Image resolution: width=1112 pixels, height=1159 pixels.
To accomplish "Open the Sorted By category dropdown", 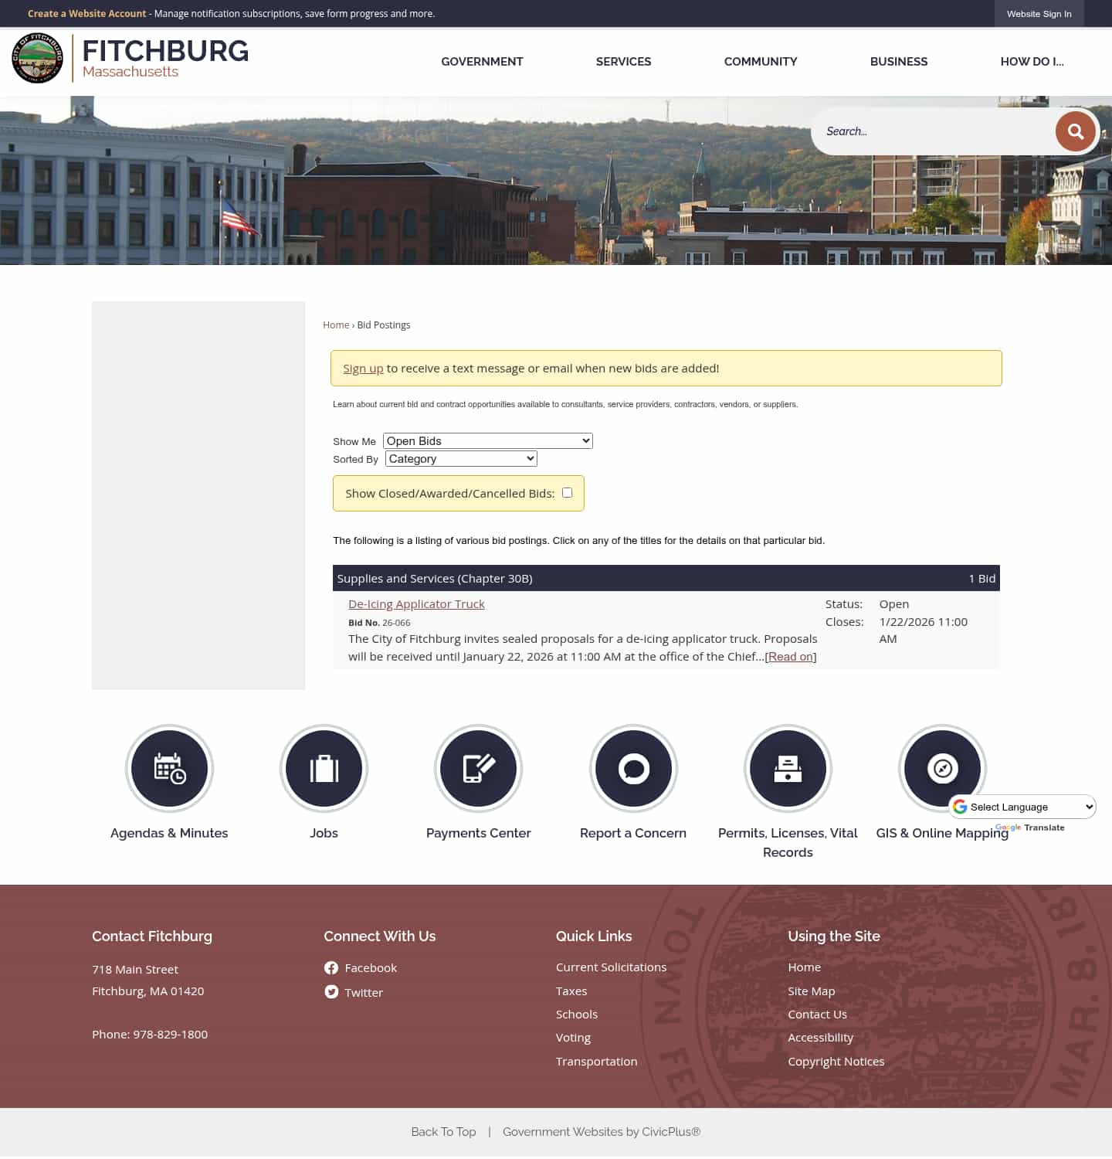I will point(460,458).
